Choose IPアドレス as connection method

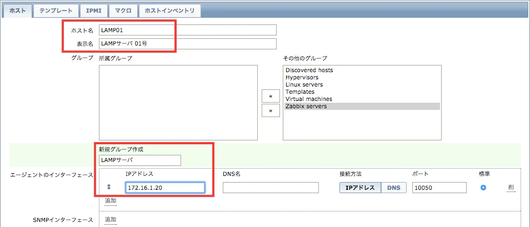tap(361, 188)
